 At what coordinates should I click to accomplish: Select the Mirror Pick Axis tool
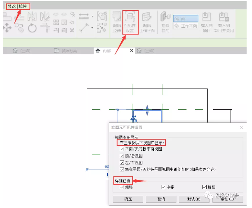point(32,16)
